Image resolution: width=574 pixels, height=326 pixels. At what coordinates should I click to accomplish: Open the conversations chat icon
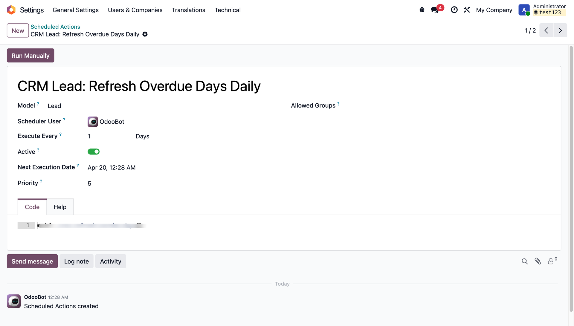coord(435,10)
